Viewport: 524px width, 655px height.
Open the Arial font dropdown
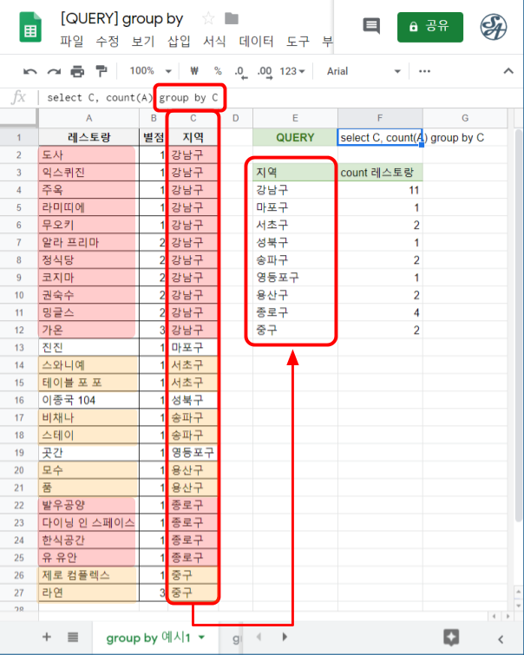tap(364, 71)
